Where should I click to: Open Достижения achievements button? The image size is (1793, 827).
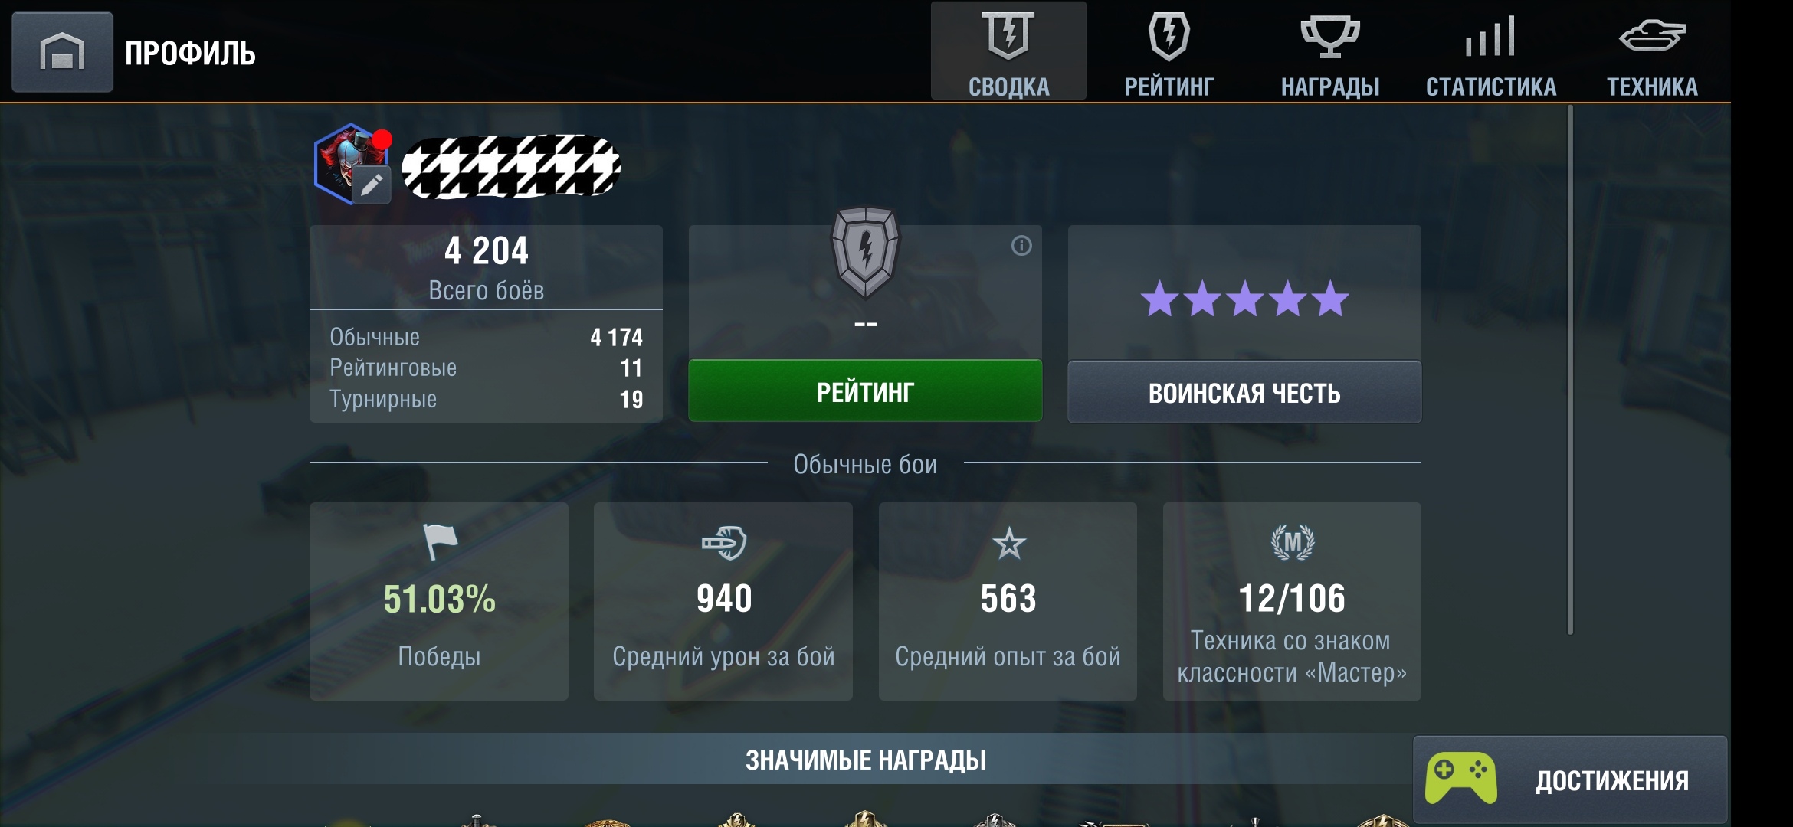[1570, 780]
